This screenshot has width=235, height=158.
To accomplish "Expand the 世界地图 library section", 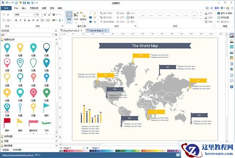I will tap(8, 136).
